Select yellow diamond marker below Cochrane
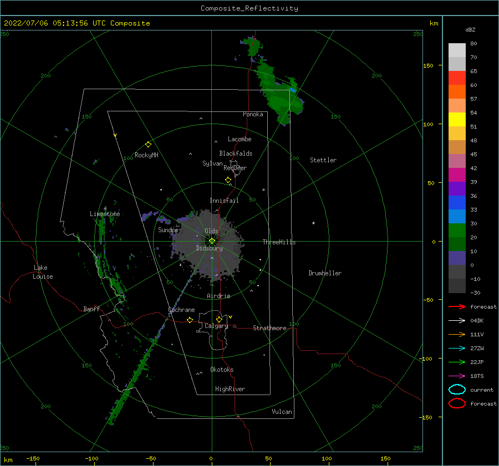The height and width of the screenshot is (466, 499). pos(190,320)
